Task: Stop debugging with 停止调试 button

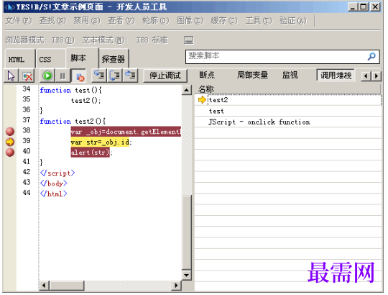Action: pyautogui.click(x=165, y=76)
